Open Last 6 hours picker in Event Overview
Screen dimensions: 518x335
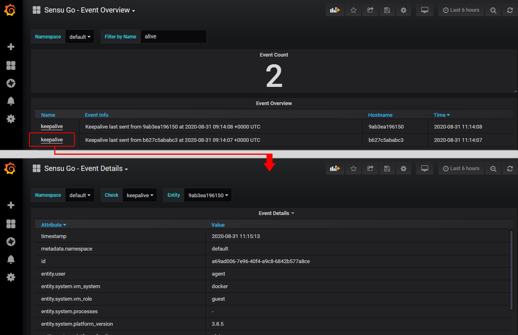(461, 10)
